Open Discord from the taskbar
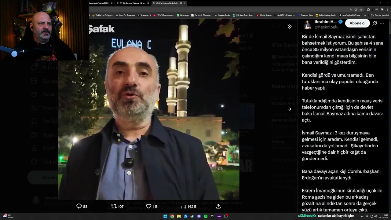This screenshot has width=391, height=220. (x=199, y=216)
